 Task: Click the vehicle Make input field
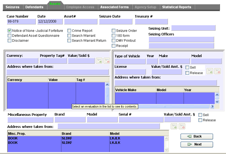point(174,61)
